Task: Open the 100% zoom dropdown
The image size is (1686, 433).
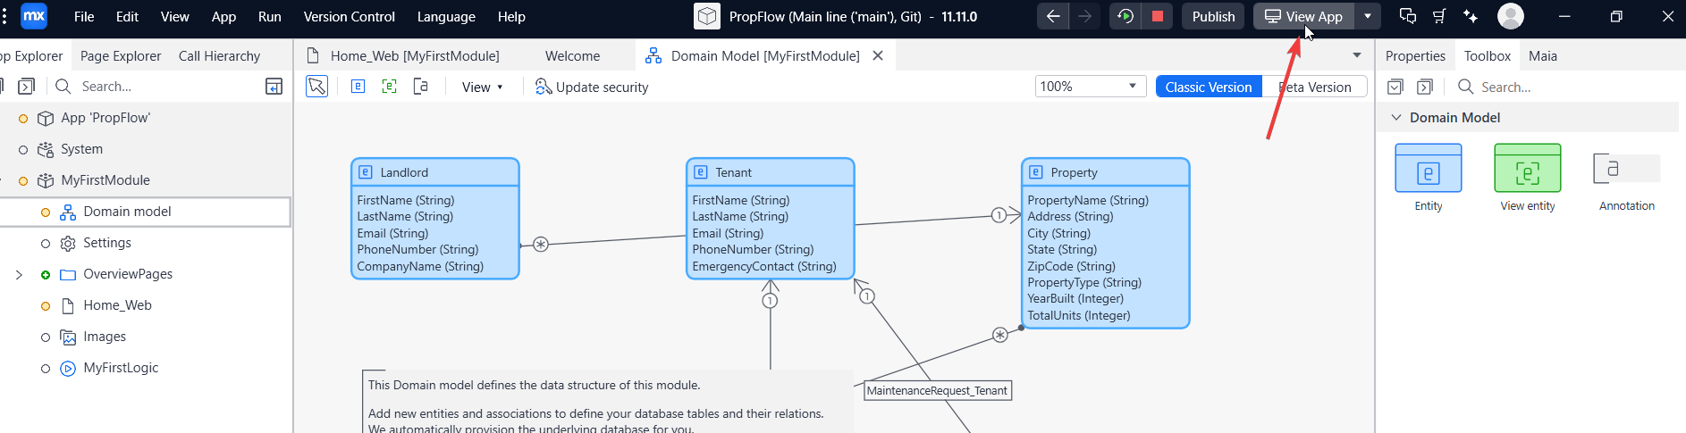Action: [1091, 87]
